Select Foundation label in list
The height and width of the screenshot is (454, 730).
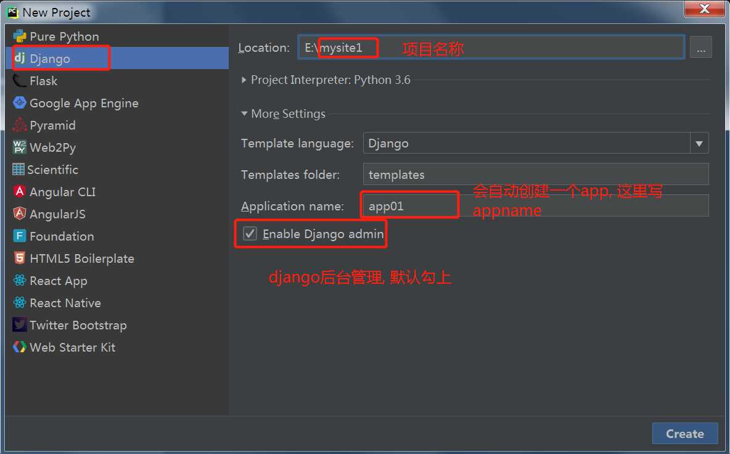[x=62, y=236]
